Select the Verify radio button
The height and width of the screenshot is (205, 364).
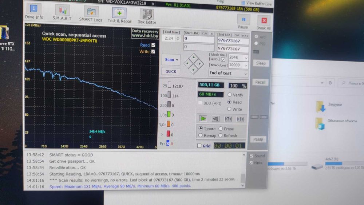[x=230, y=95]
